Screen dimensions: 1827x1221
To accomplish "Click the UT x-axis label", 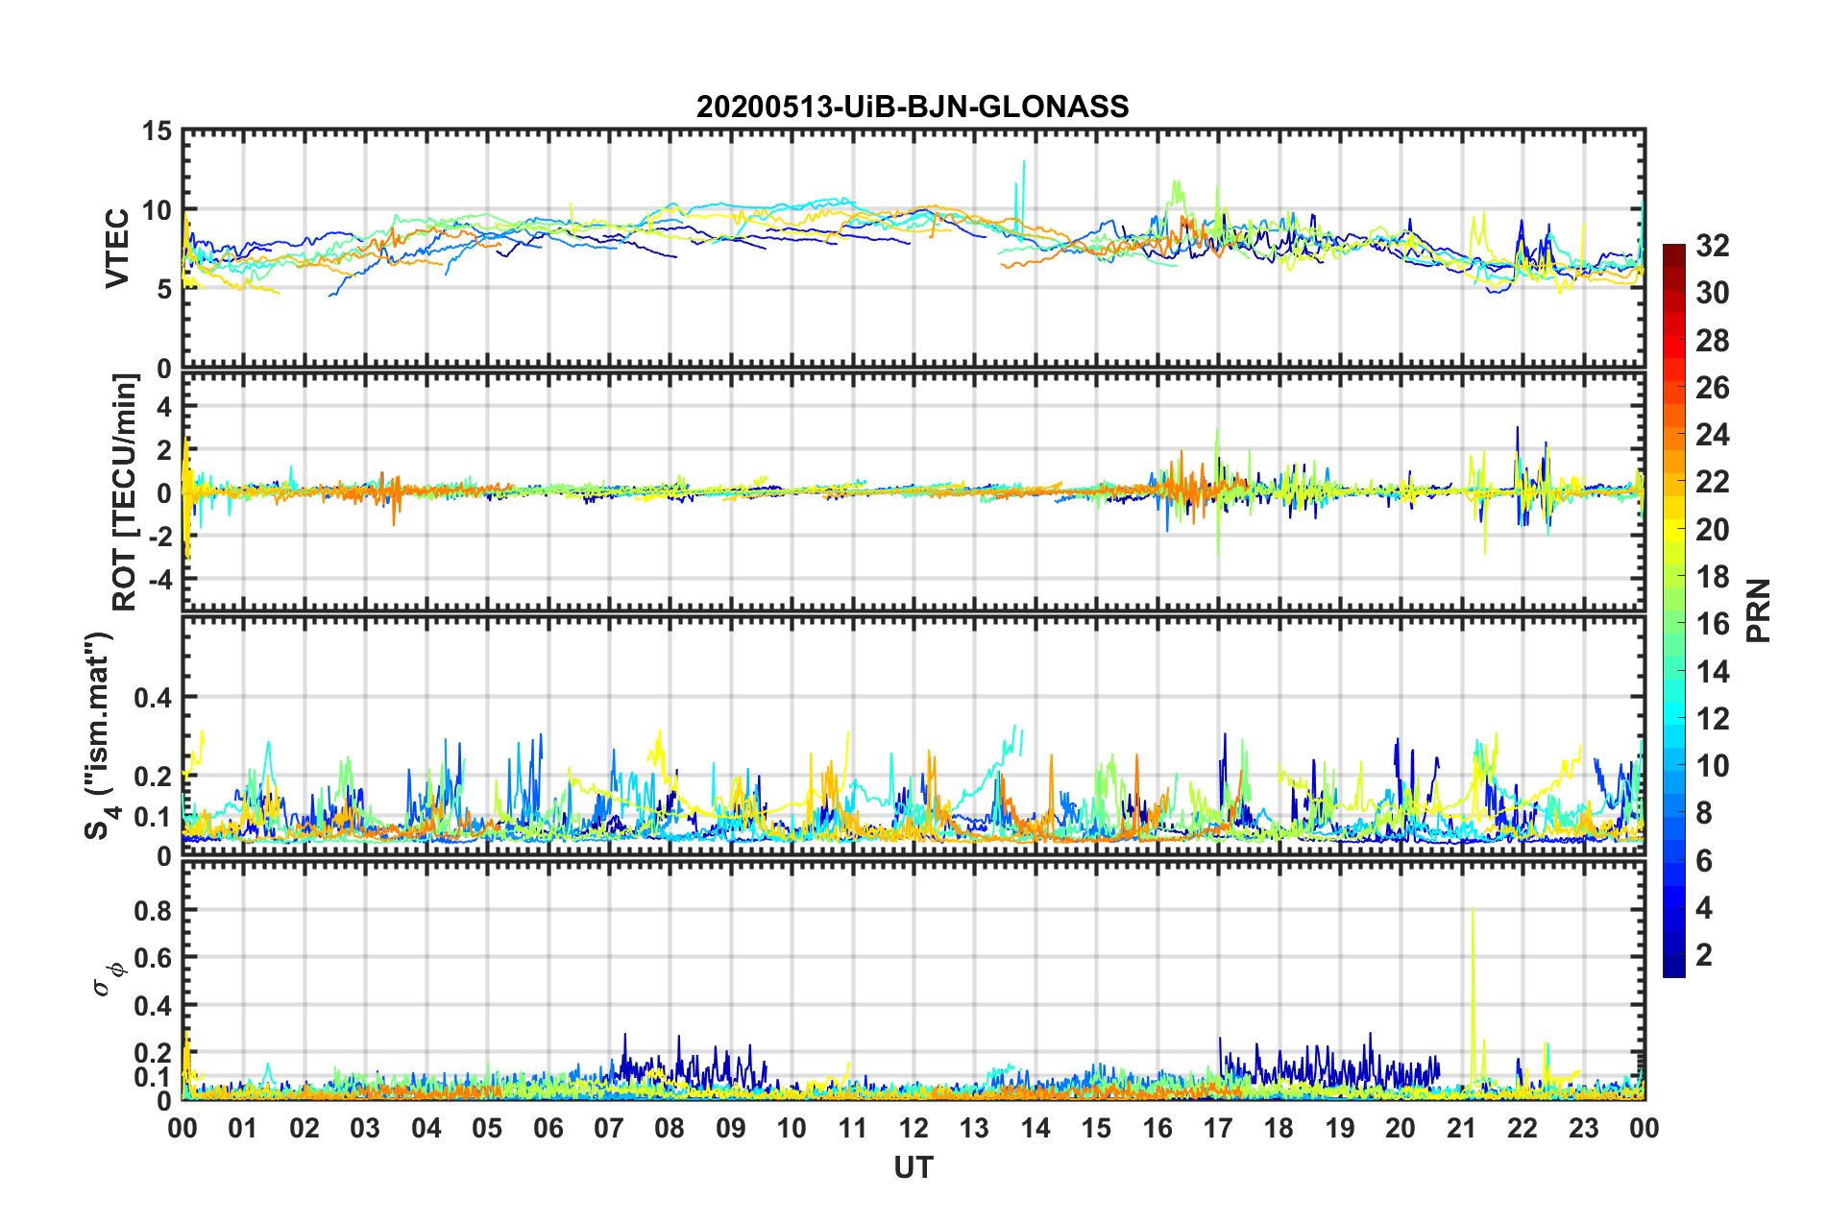I will pos(913,1167).
